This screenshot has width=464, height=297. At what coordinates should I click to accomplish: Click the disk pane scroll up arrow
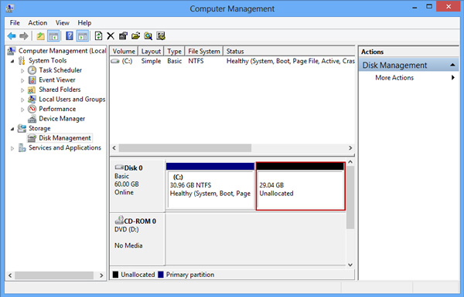(350, 162)
